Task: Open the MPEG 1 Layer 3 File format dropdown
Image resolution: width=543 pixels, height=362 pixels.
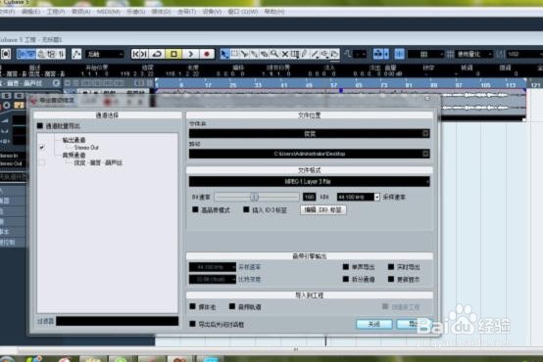Action: point(310,181)
